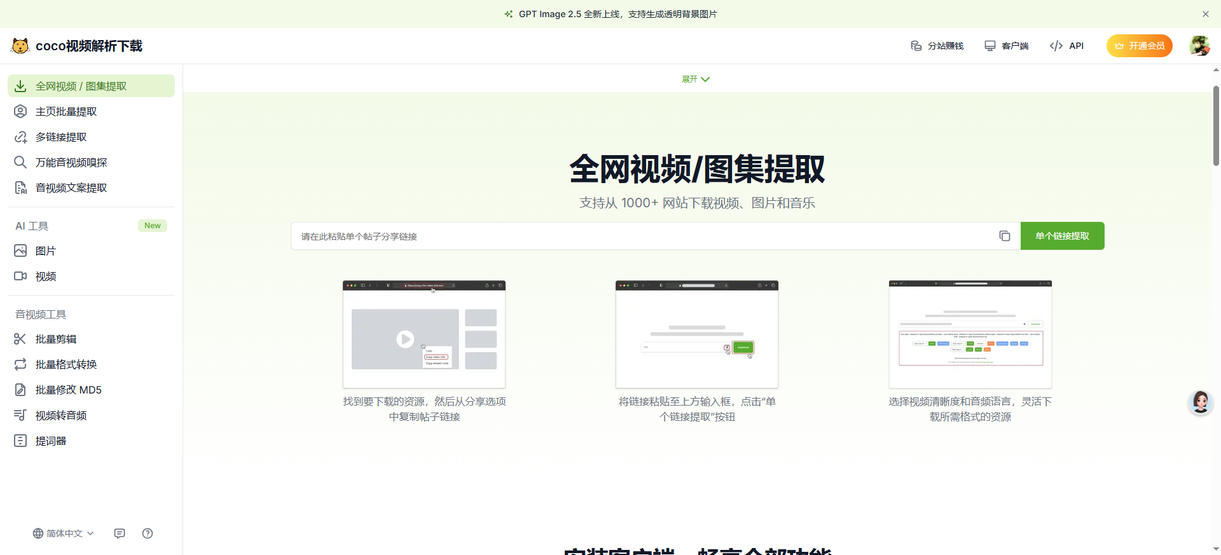Open the AI 图片 tool
This screenshot has height=555, width=1221.
tap(91, 250)
